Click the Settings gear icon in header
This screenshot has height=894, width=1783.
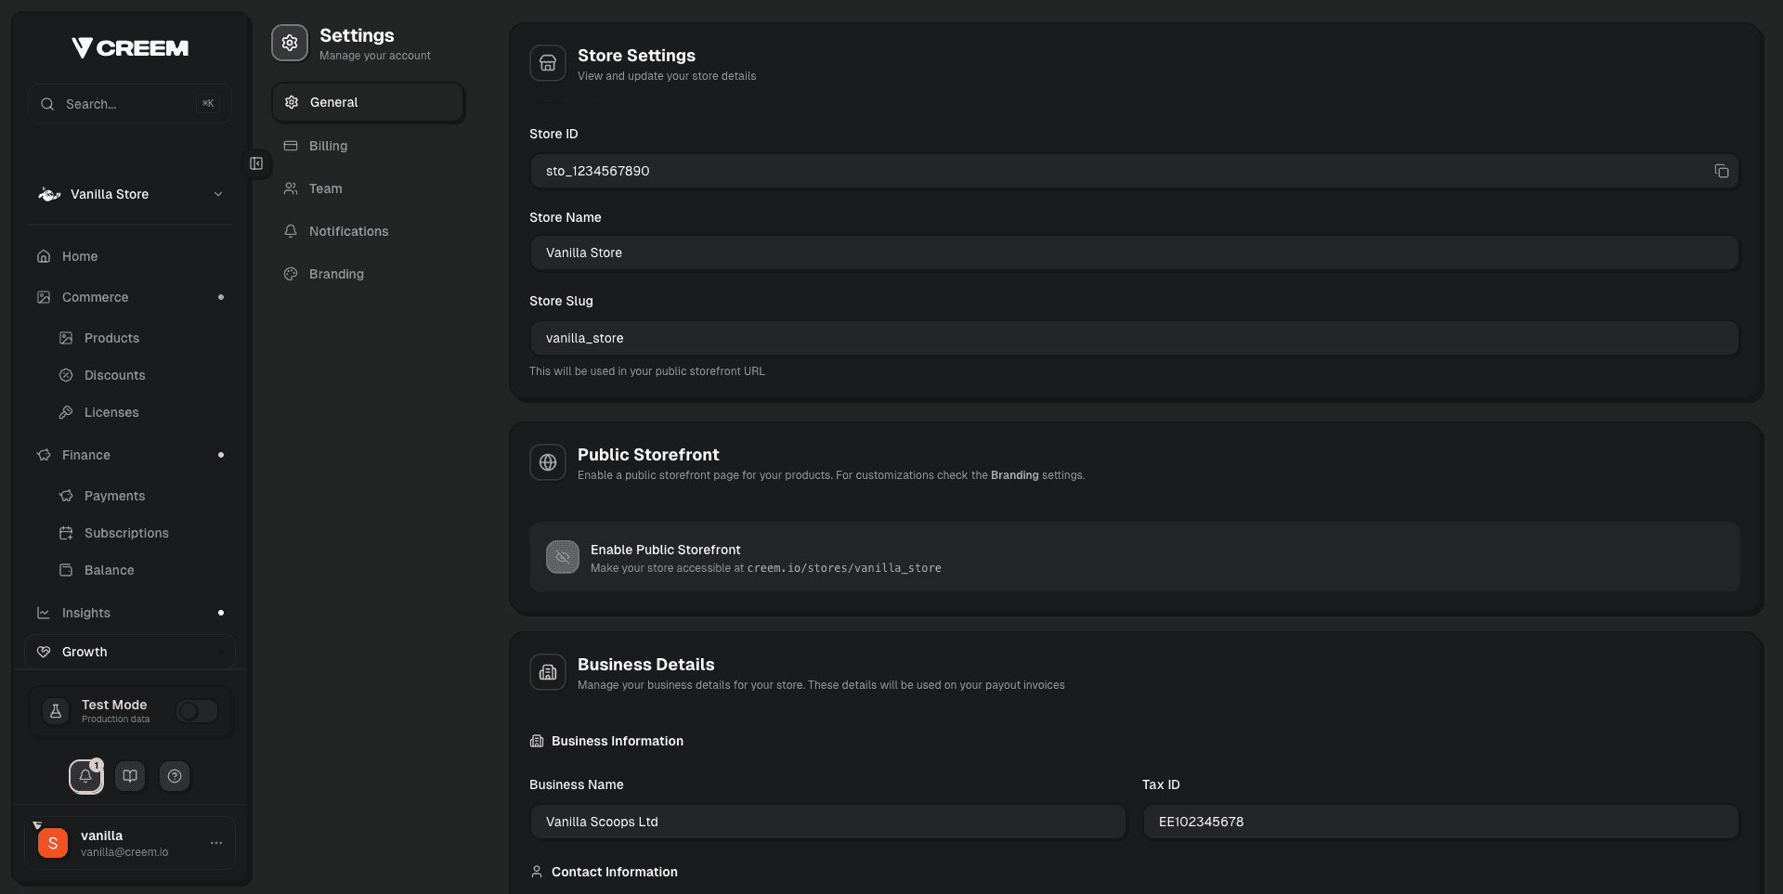[x=290, y=43]
